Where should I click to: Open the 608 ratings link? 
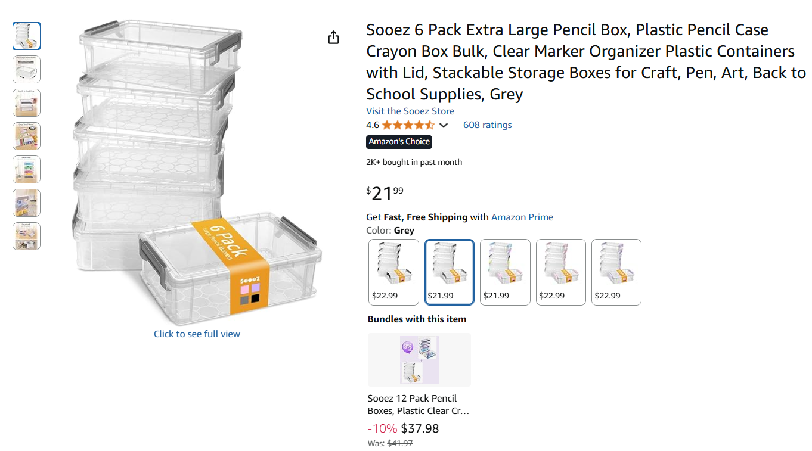click(487, 125)
